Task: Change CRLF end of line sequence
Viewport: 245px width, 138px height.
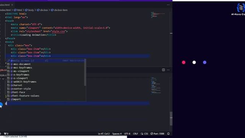Action: coord(135,134)
